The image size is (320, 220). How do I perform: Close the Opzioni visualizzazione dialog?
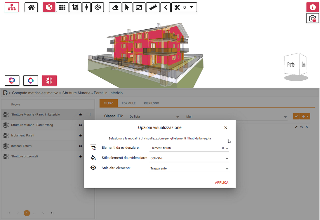coord(226,128)
